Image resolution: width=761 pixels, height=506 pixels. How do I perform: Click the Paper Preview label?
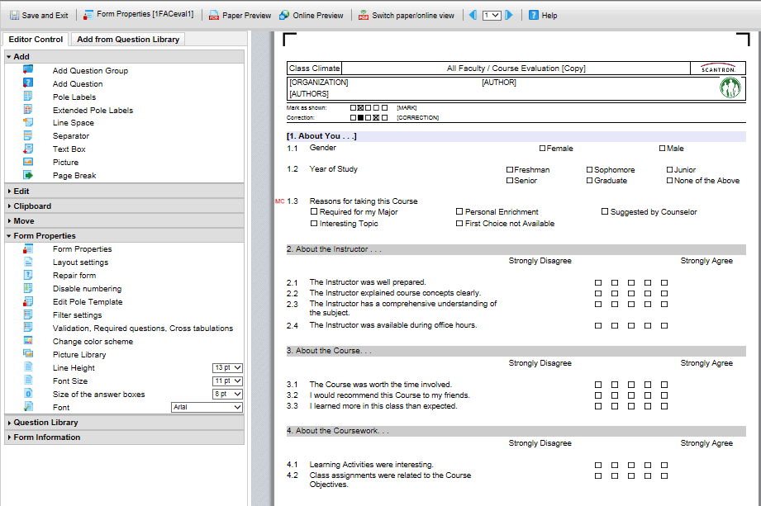(246, 16)
